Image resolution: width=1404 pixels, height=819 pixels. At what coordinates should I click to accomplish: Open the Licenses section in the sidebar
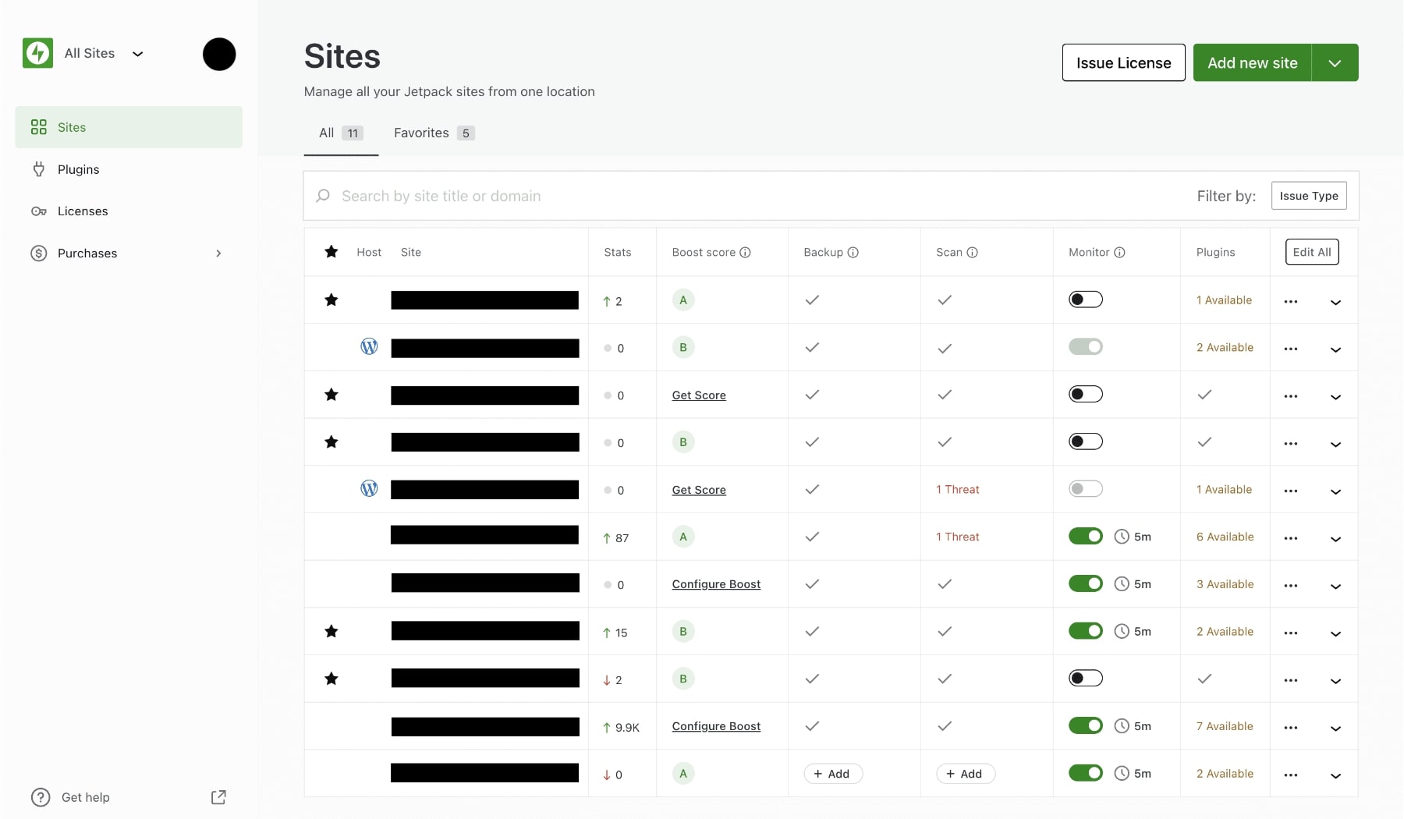pyautogui.click(x=82, y=211)
